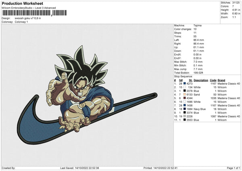Click the "Description" column header

[x=201, y=80]
